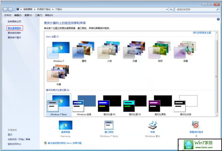Select the Windows 7 Aero theme

pyautogui.click(x=58, y=52)
